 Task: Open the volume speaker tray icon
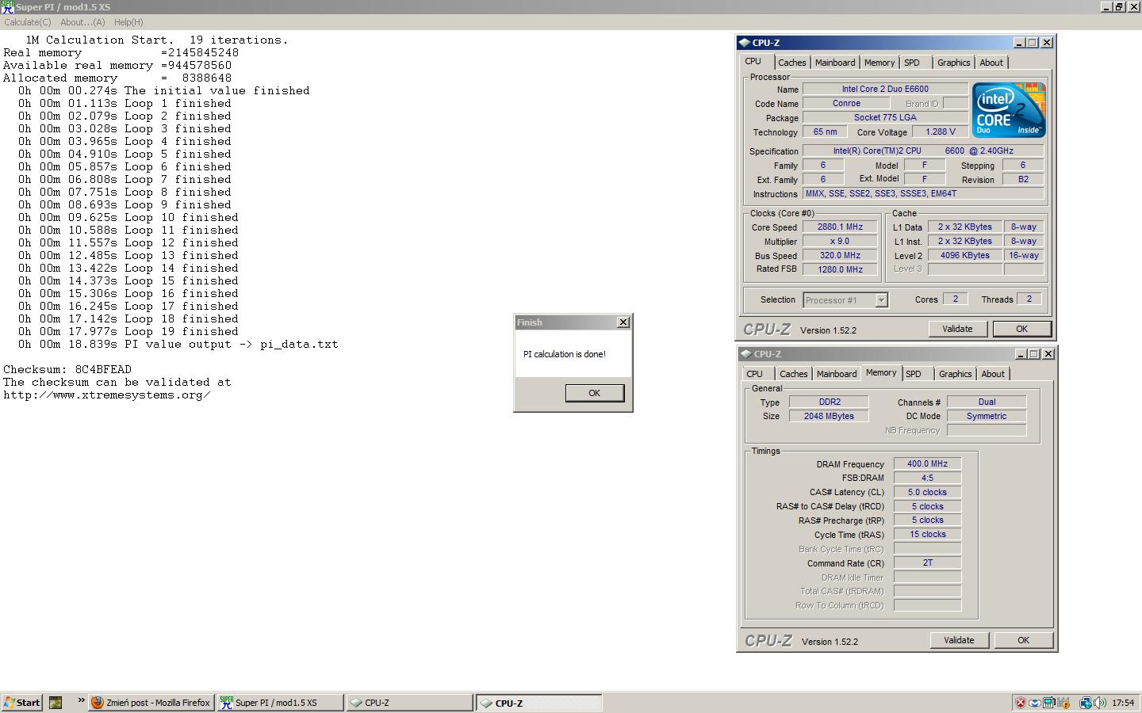pyautogui.click(x=1099, y=703)
